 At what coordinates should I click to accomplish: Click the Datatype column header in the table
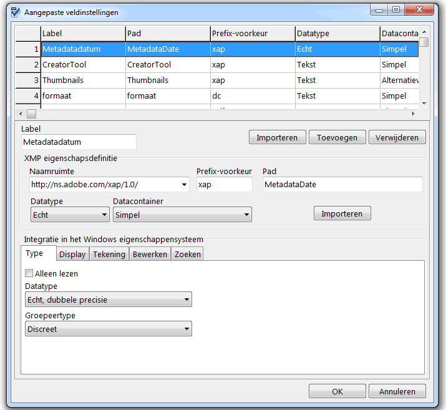(x=337, y=34)
